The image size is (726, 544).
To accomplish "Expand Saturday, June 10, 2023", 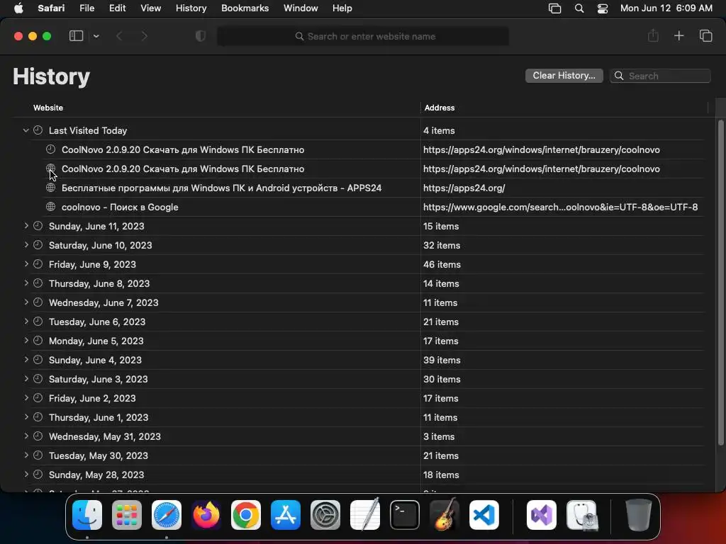I will tap(26, 244).
